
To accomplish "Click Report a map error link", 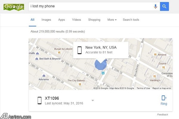I will (162, 88).
